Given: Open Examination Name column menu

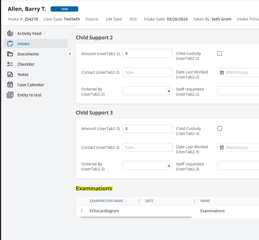Looking at the screenshot, I should coord(139,201).
